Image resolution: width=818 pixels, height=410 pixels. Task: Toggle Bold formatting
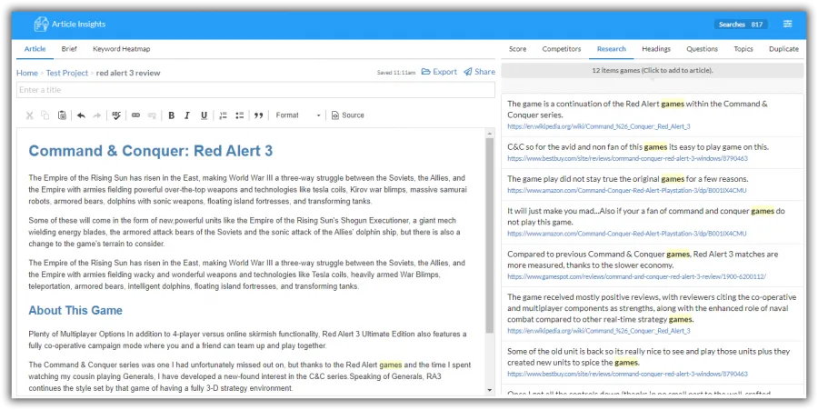pos(171,115)
